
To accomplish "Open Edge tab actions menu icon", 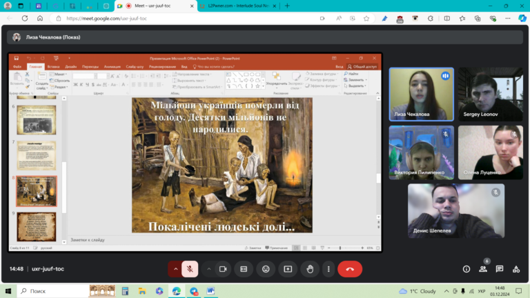I will (x=21, y=6).
